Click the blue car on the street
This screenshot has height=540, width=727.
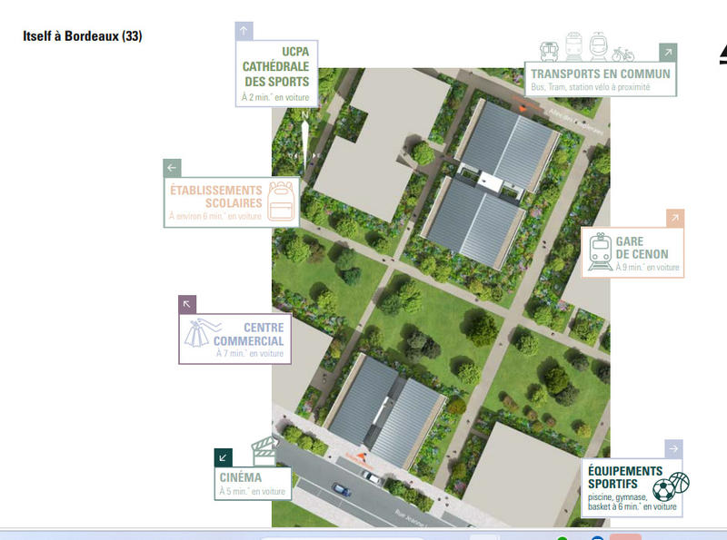pos(342,489)
